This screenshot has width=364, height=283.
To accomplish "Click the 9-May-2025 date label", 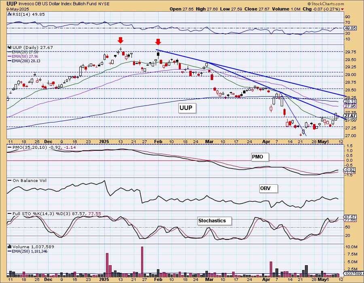I will coord(17,9).
